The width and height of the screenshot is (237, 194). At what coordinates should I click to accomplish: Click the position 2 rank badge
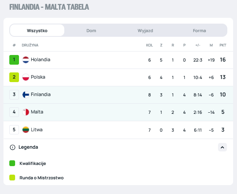[x=14, y=77]
